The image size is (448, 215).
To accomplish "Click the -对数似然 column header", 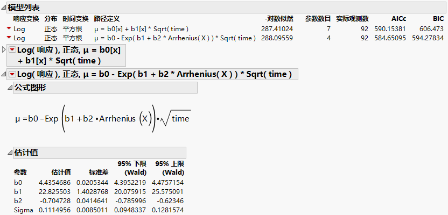I will coord(279,18).
